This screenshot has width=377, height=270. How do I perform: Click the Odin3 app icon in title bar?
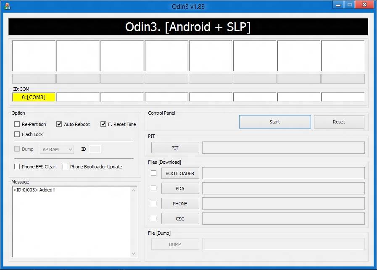[x=8, y=6]
